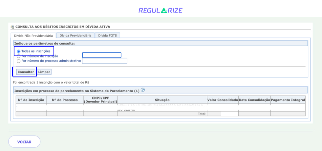The image size is (322, 151).
Task: Click the 'Nº de Inscrição' column header
Action: pyautogui.click(x=31, y=100)
